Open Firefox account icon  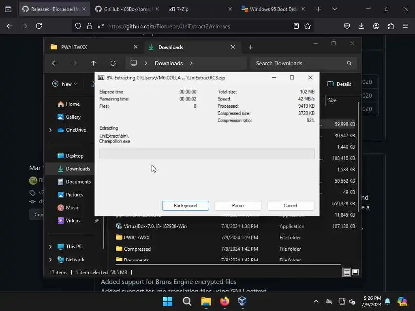[x=376, y=26]
